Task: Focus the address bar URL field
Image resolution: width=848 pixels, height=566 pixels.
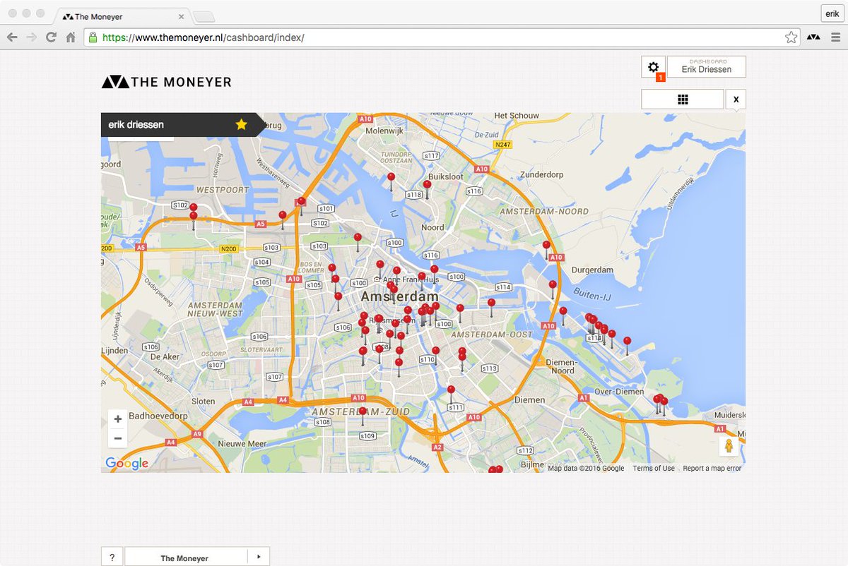Action: click(442, 37)
